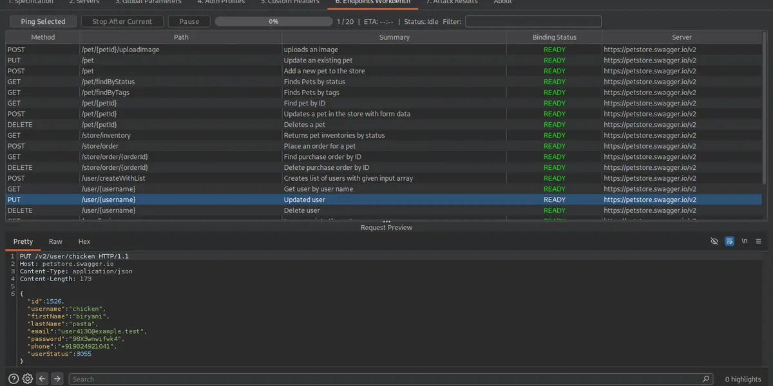Sort by the Binding Status column header

[x=555, y=37]
